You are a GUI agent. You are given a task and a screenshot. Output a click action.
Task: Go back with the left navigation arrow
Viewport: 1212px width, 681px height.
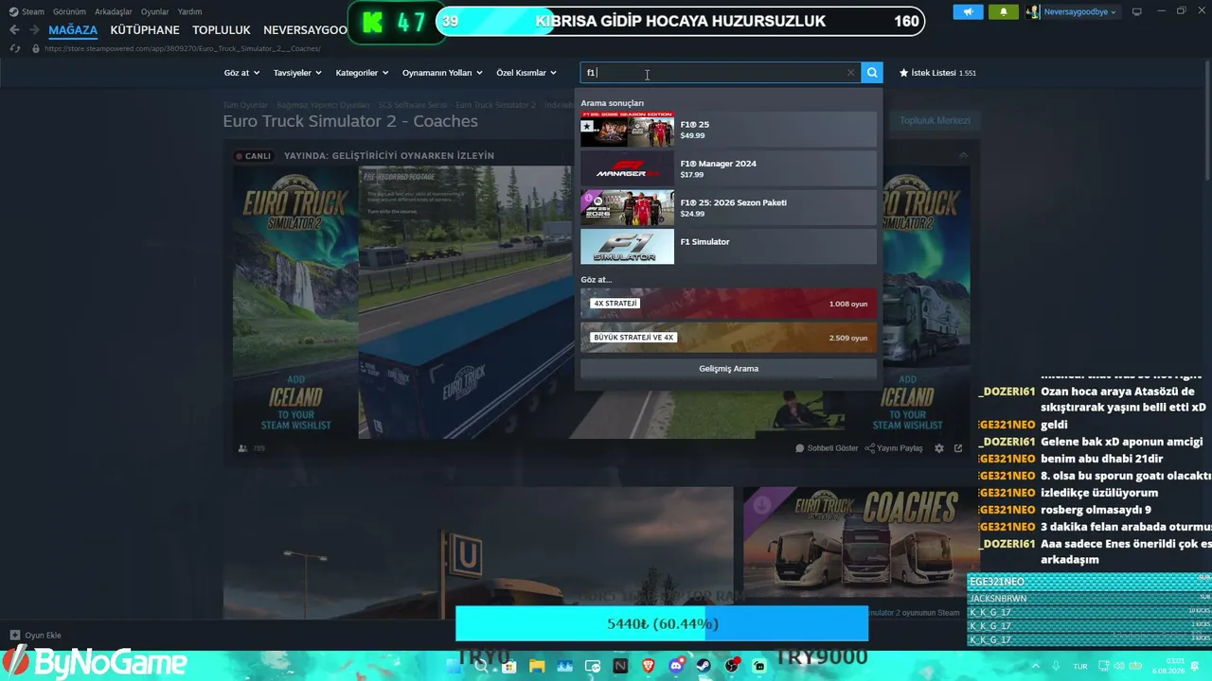point(14,30)
